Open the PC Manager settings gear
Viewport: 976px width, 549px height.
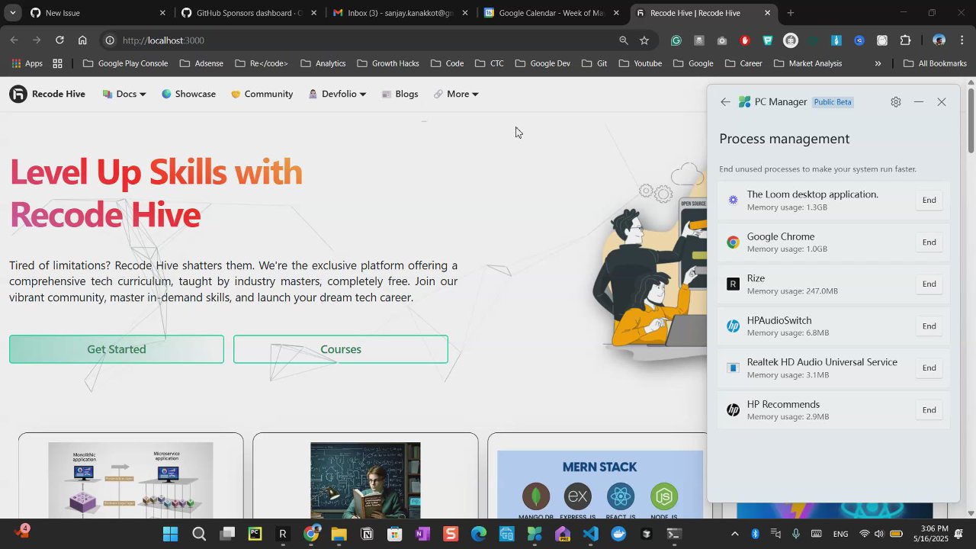click(896, 102)
